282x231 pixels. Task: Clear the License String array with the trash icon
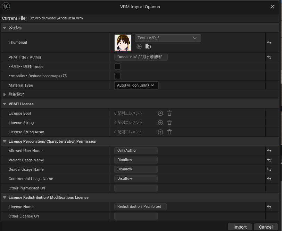tap(169, 122)
